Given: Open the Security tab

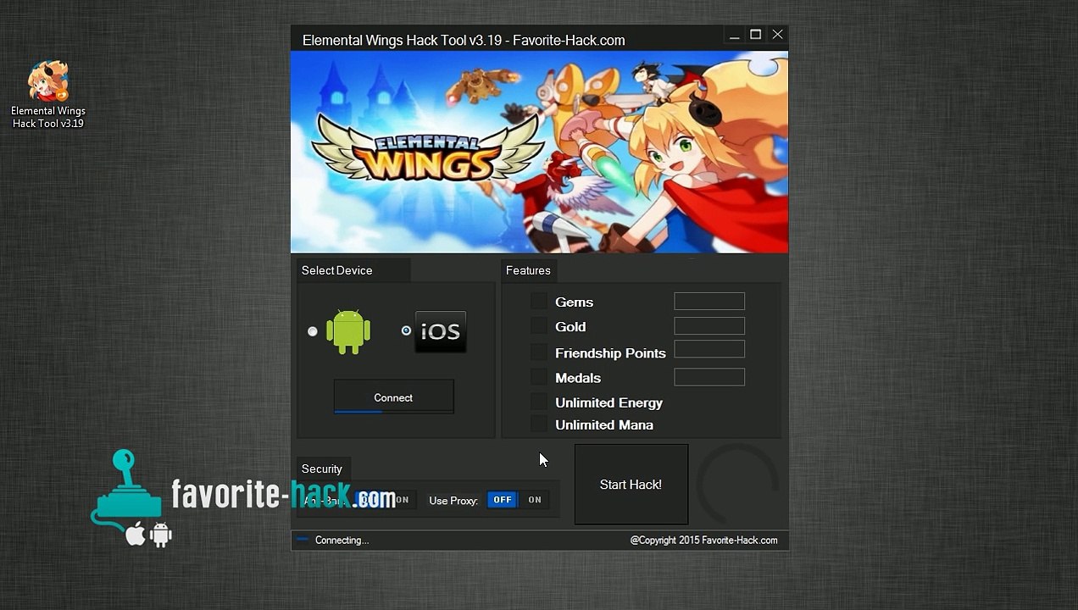Looking at the screenshot, I should coord(322,469).
